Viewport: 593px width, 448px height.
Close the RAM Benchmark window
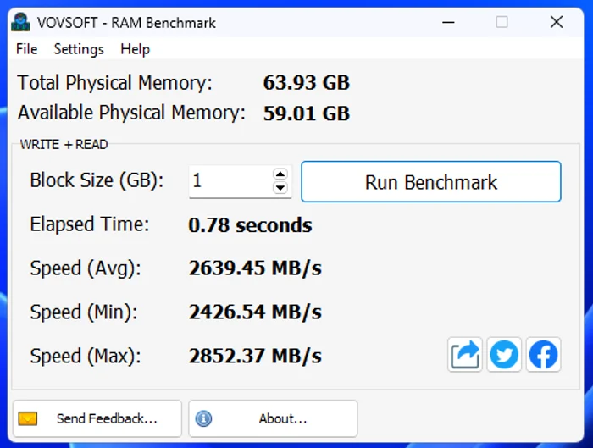pos(557,22)
